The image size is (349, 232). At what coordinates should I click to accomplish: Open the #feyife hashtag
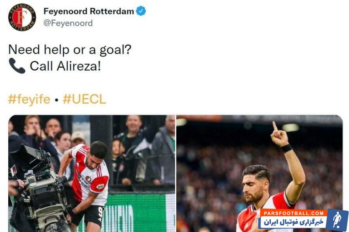tap(29, 99)
